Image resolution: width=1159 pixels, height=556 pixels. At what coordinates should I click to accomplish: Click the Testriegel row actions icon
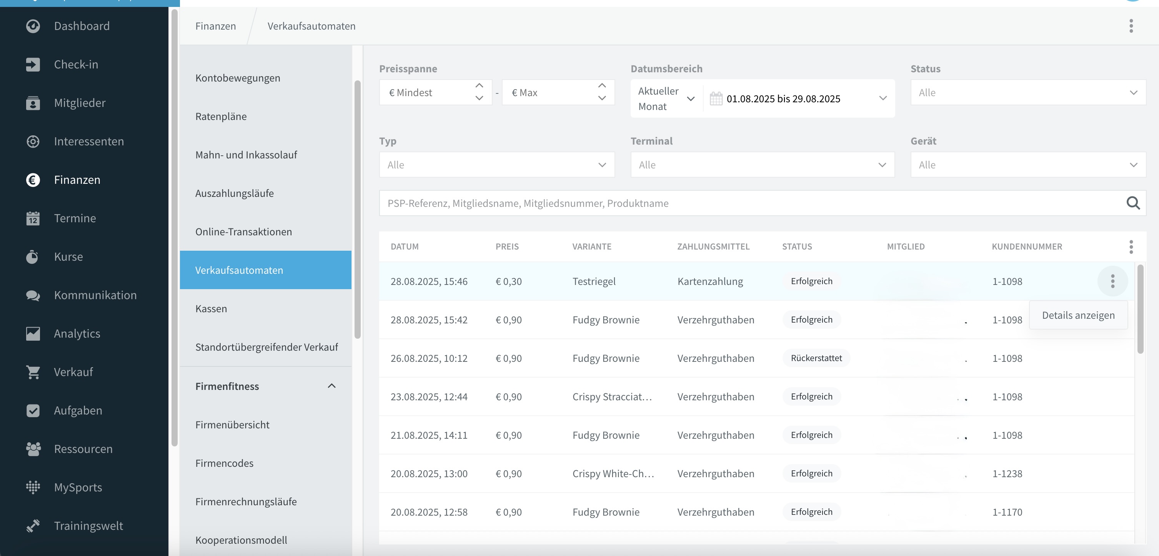1112,281
